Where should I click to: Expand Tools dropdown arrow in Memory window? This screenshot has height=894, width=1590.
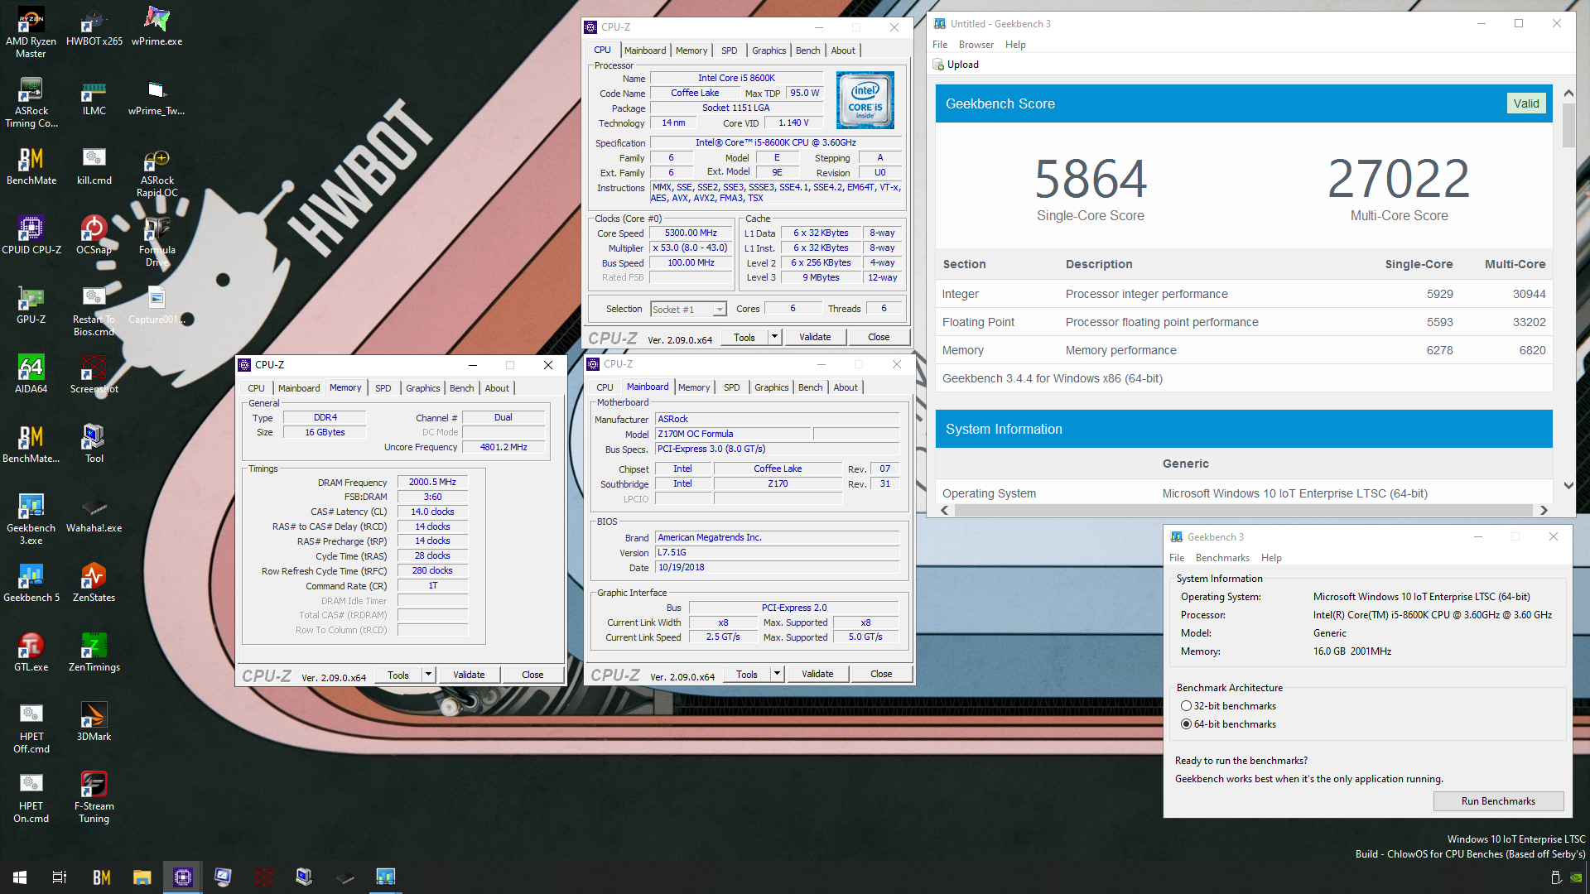pyautogui.click(x=428, y=675)
